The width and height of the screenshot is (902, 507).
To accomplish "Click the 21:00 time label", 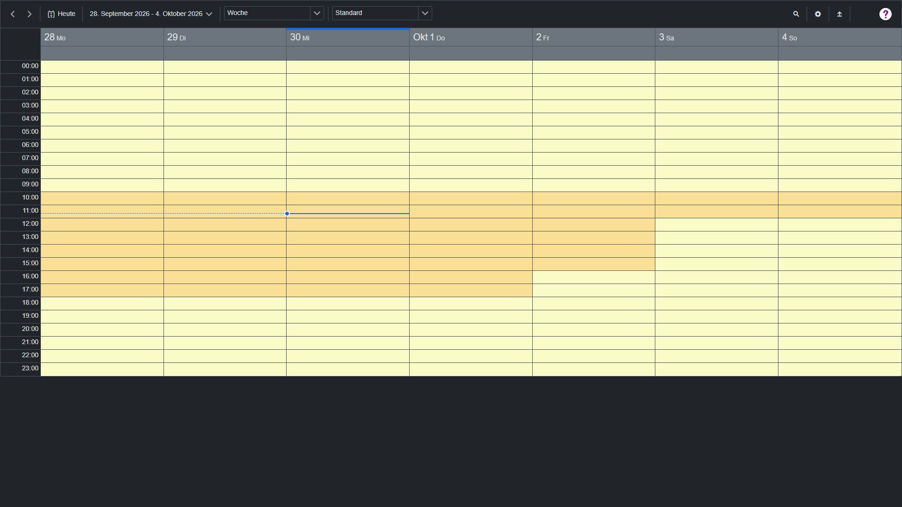I will [x=30, y=342].
